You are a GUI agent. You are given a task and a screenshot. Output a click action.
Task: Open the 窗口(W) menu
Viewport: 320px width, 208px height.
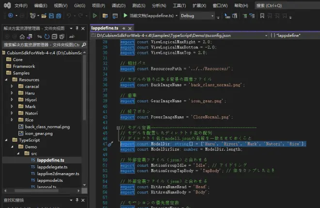(x=220, y=5)
